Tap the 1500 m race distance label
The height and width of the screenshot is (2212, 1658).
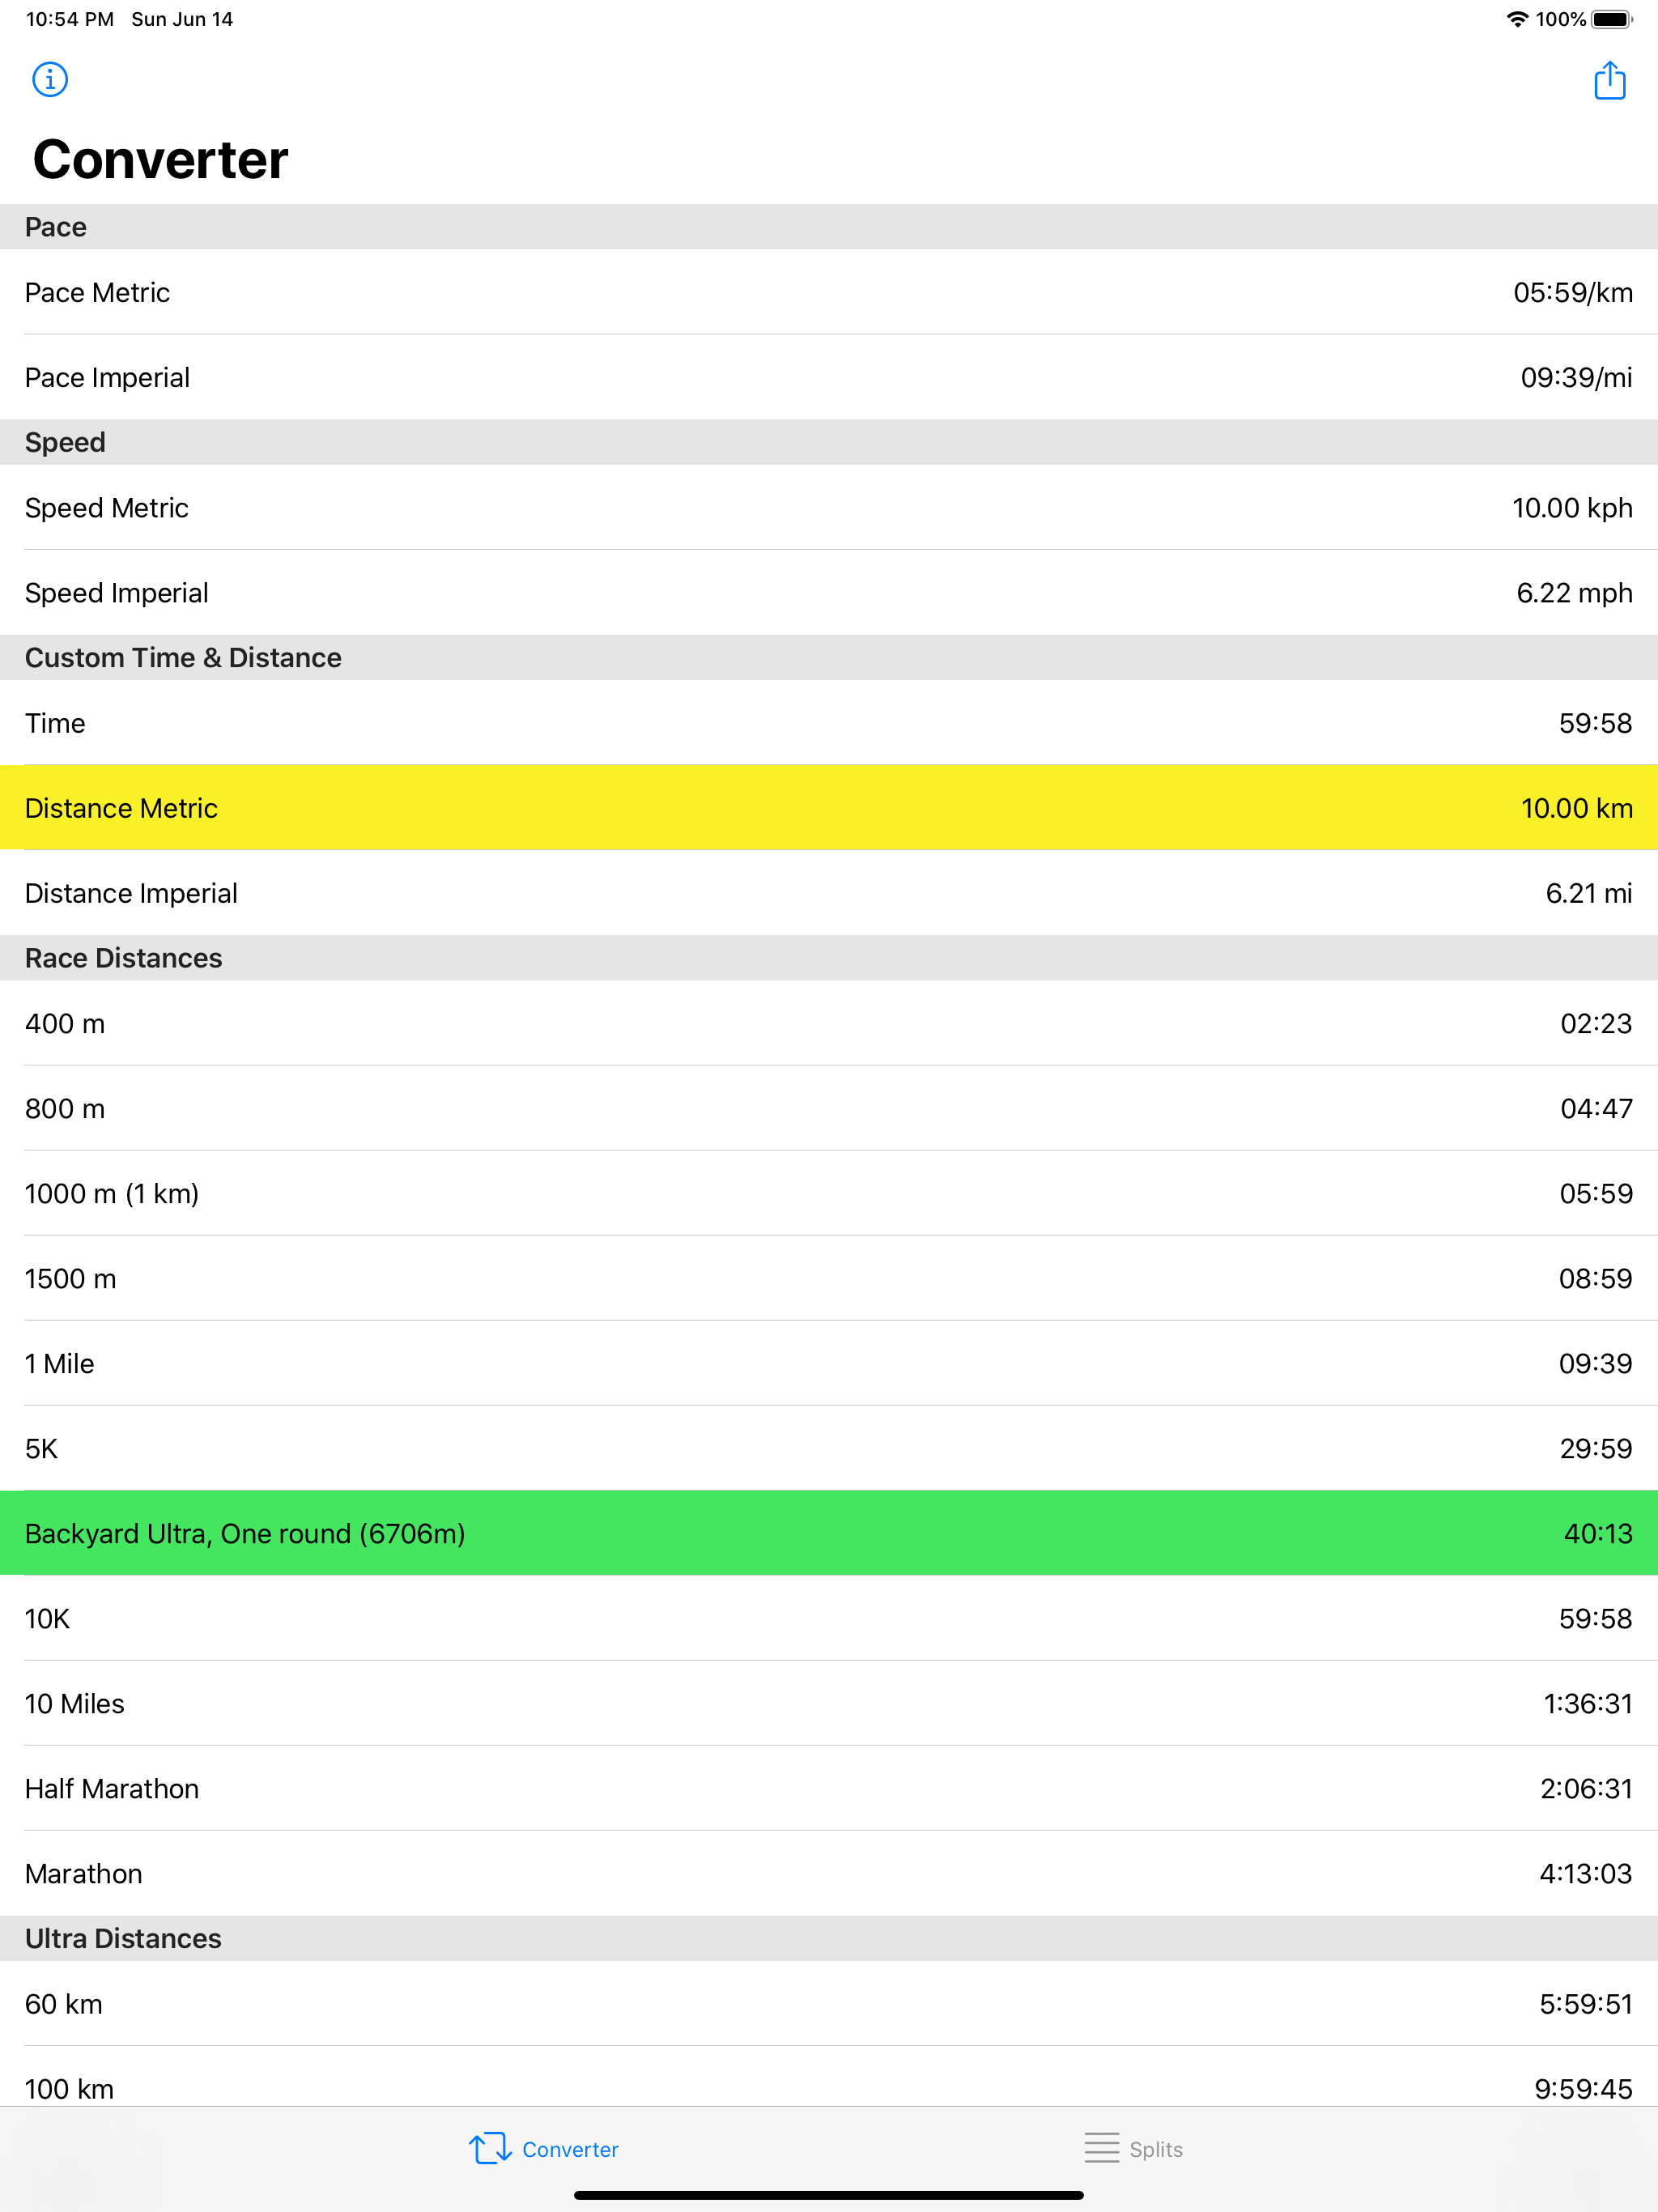pyautogui.click(x=70, y=1278)
